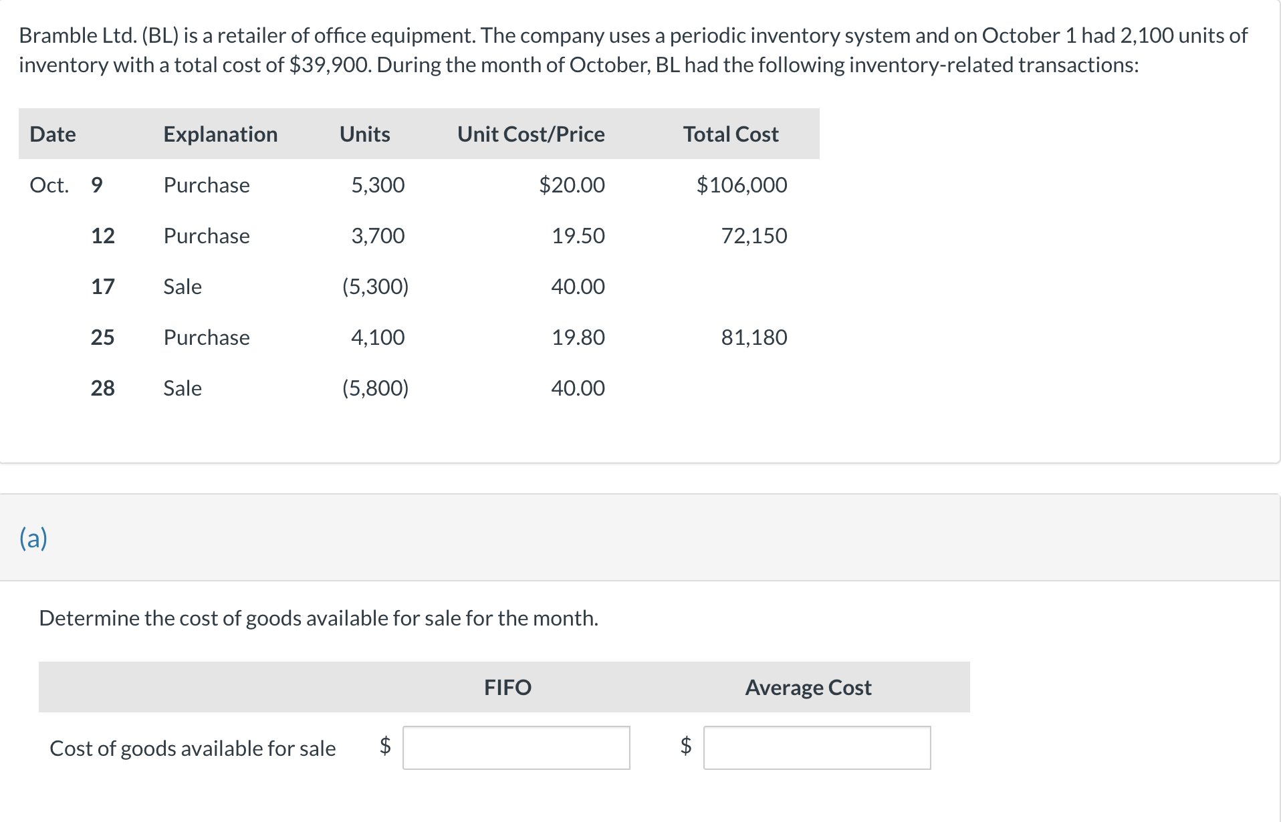Click the Average Cost column heading
Viewport: 1281px width, 822px height.
pyautogui.click(x=808, y=688)
